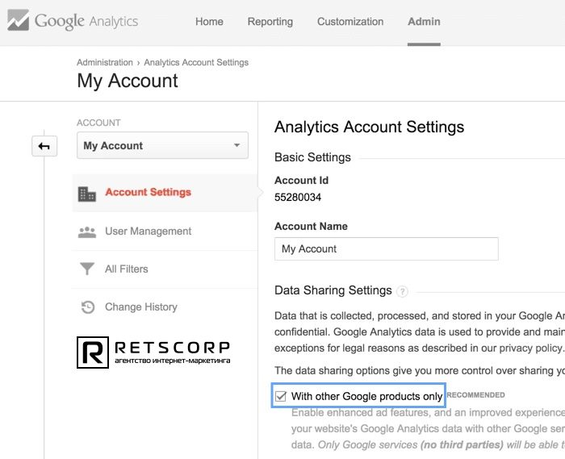This screenshot has height=459, width=565.
Task: Open All Filters in the sidebar
Action: click(165, 269)
